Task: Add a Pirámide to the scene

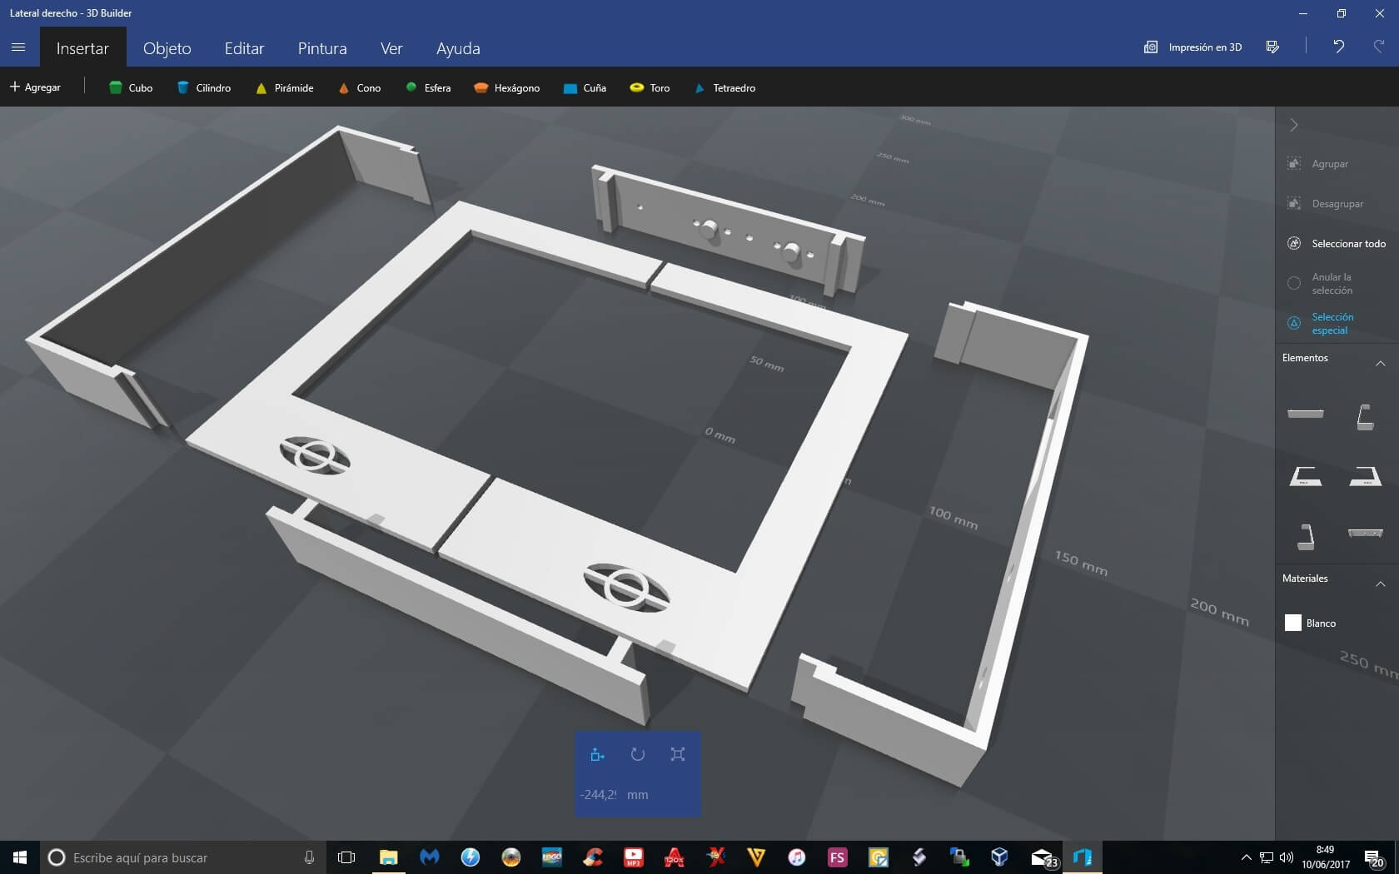Action: (285, 87)
